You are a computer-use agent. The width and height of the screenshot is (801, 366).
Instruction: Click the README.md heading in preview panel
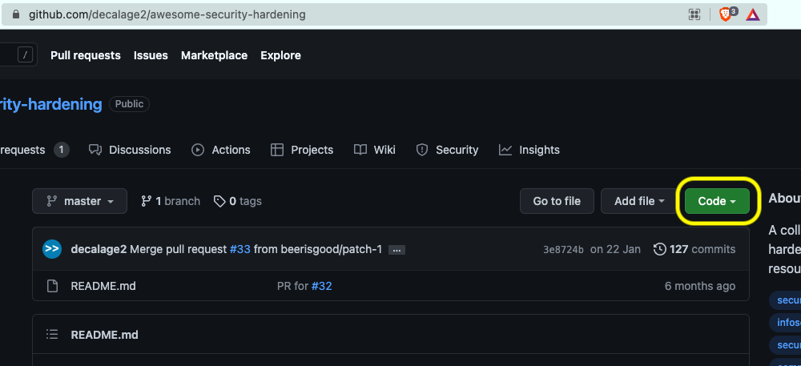point(105,335)
